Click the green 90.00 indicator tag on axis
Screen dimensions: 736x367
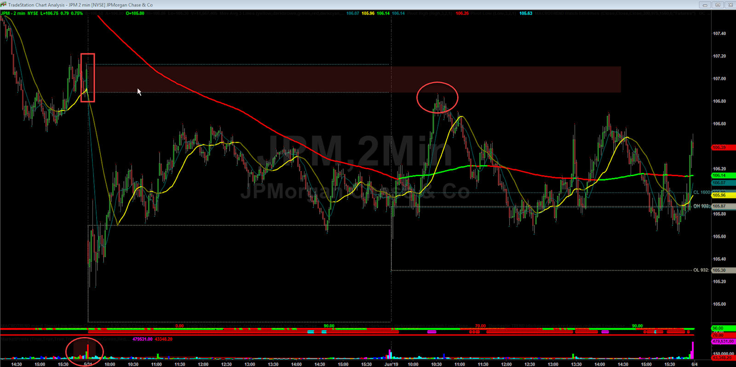point(724,328)
